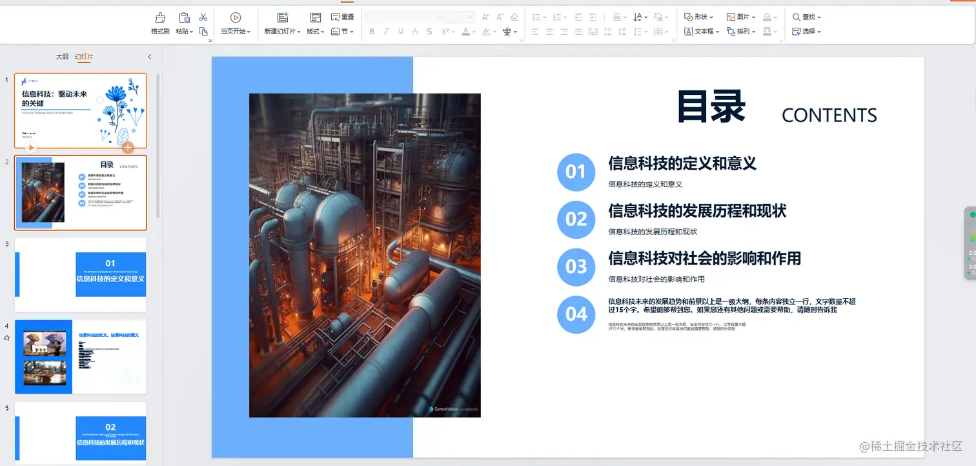Screen dimensions: 976x466
Task: Open the font color swatch
Action: 467,31
